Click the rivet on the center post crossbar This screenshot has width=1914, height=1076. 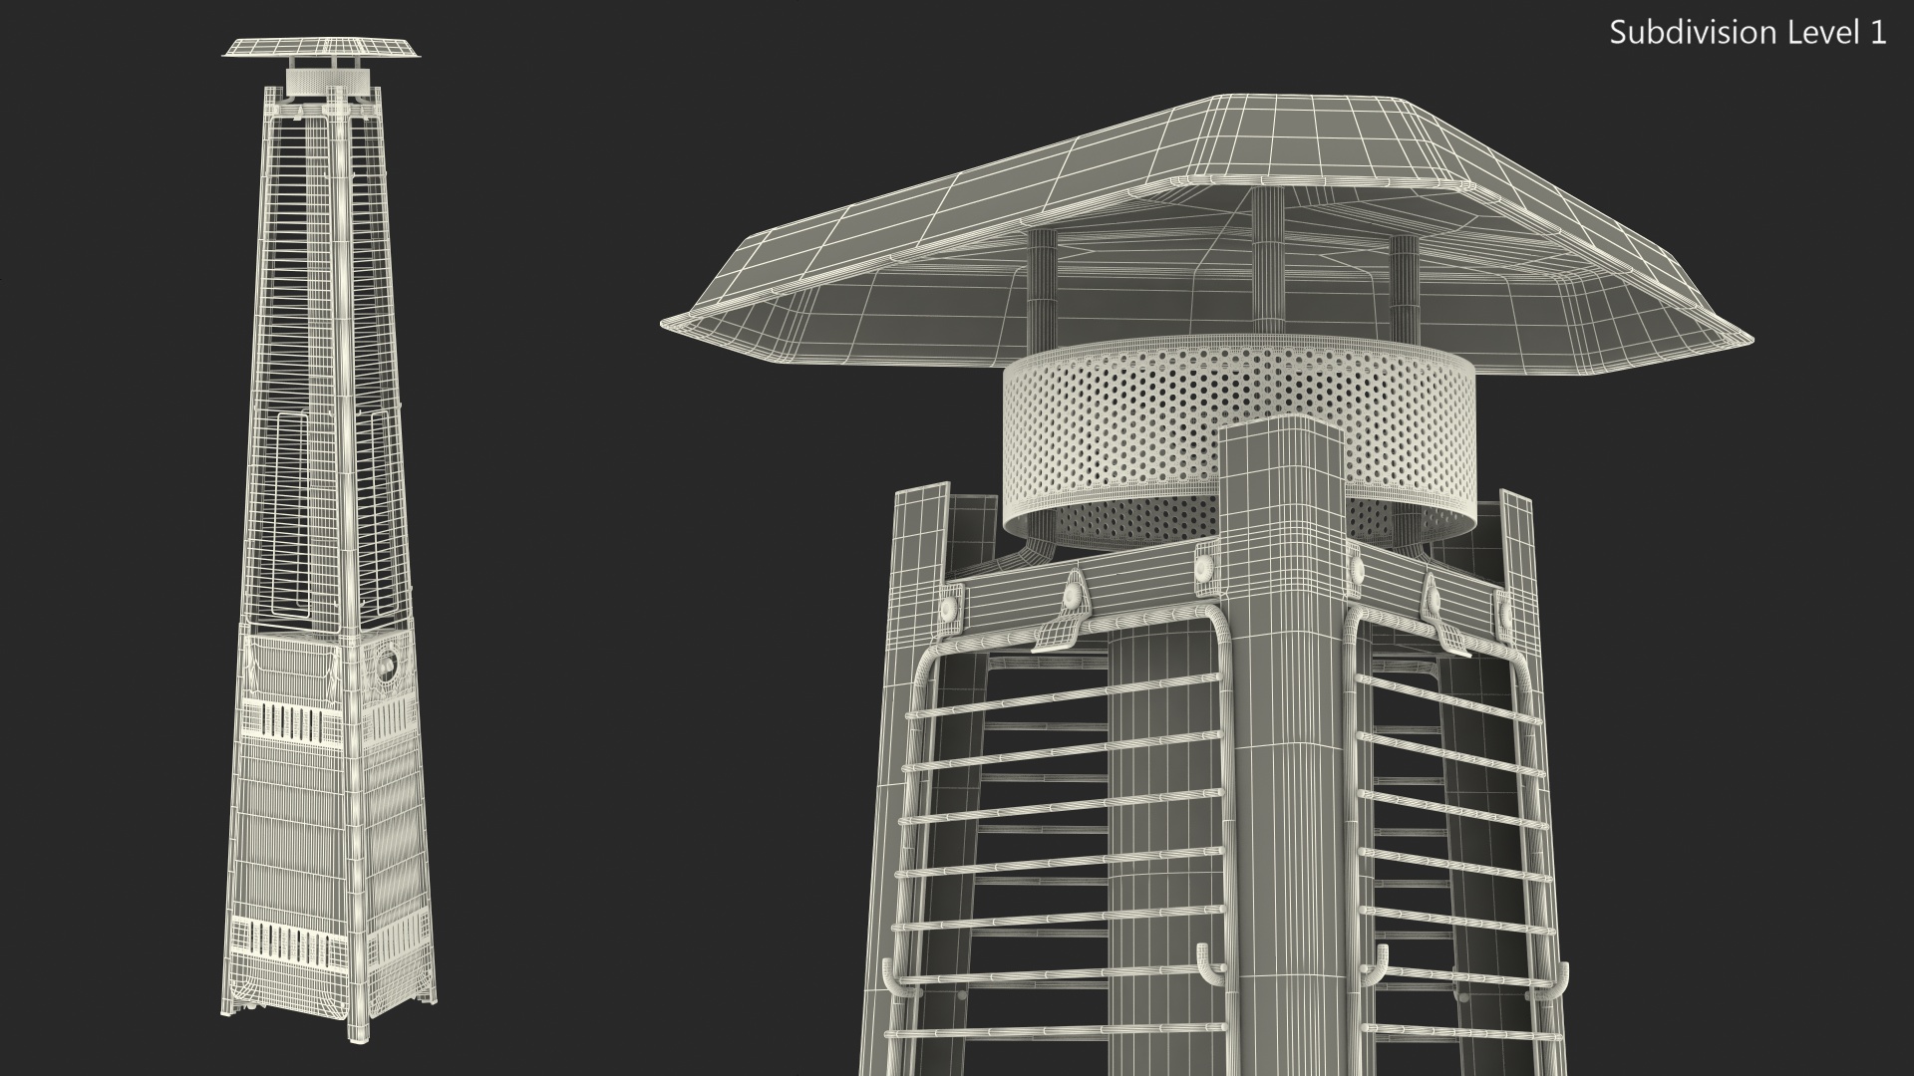coord(1206,566)
